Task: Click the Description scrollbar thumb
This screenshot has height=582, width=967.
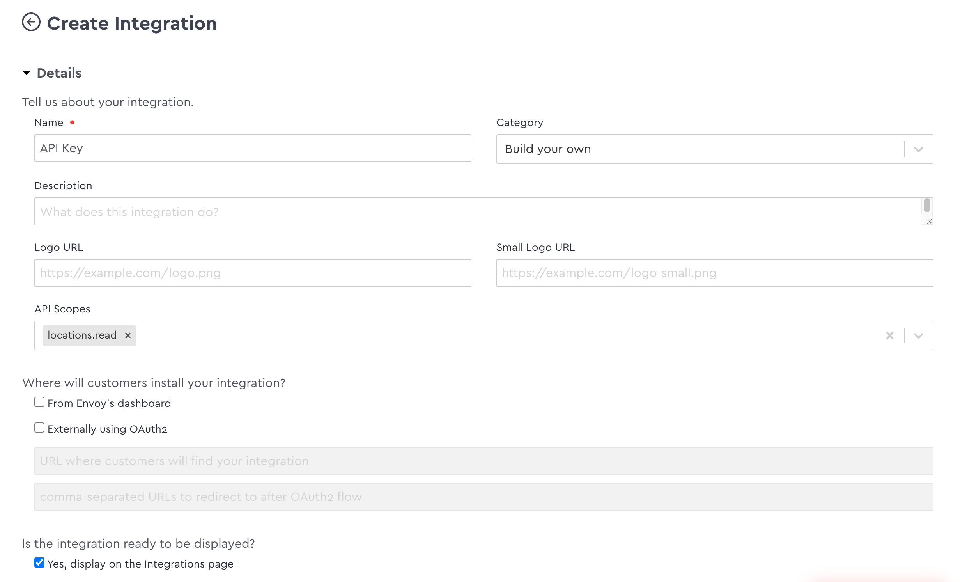Action: [x=926, y=205]
